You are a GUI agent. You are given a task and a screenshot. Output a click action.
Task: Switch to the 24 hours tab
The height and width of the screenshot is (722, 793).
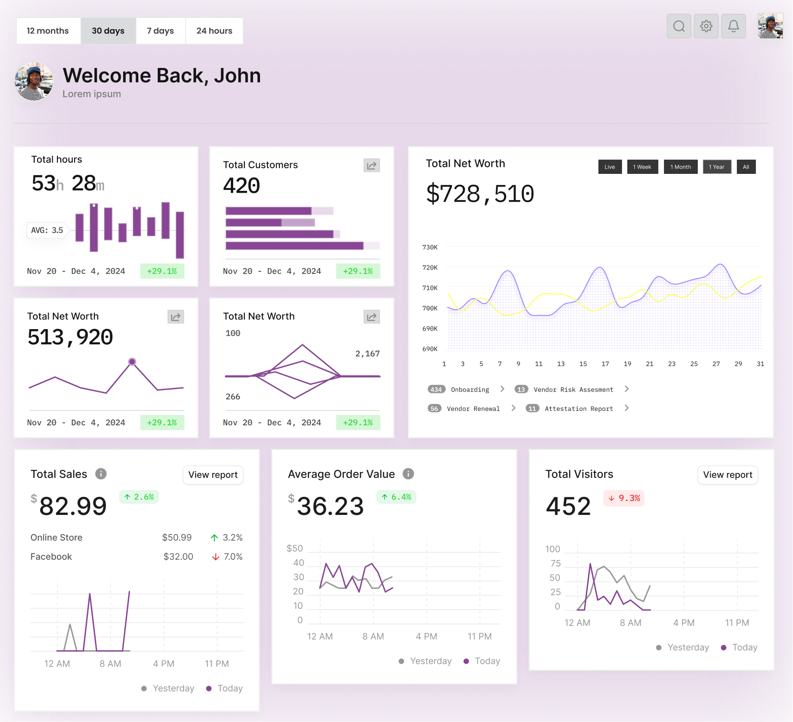pos(214,31)
